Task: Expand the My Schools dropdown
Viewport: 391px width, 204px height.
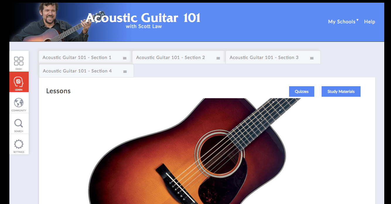Action: pyautogui.click(x=343, y=22)
